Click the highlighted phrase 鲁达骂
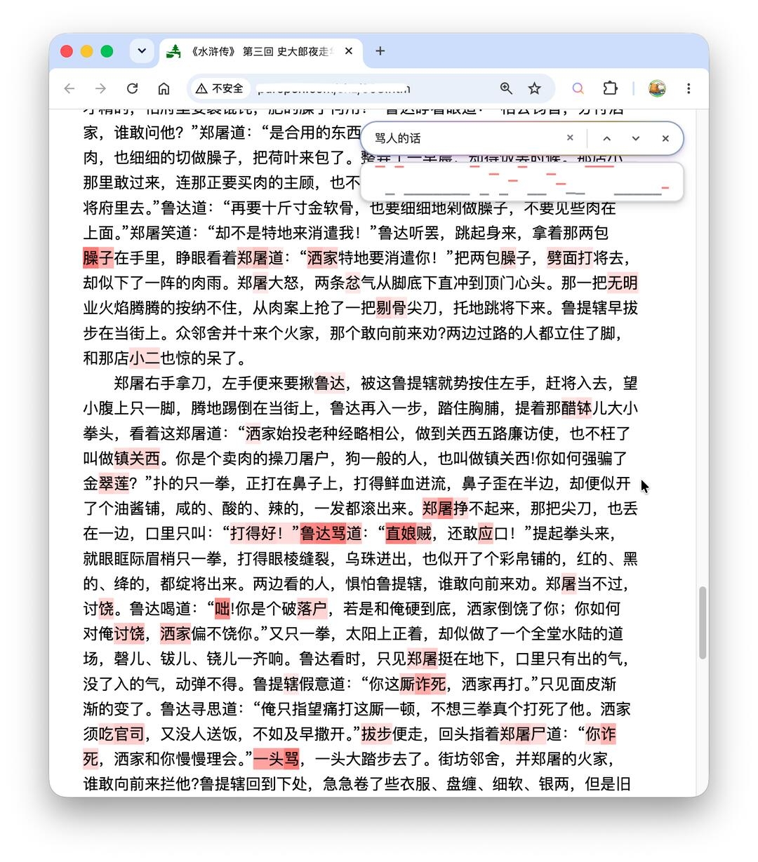Screen dimensions: 758x862 (323, 534)
